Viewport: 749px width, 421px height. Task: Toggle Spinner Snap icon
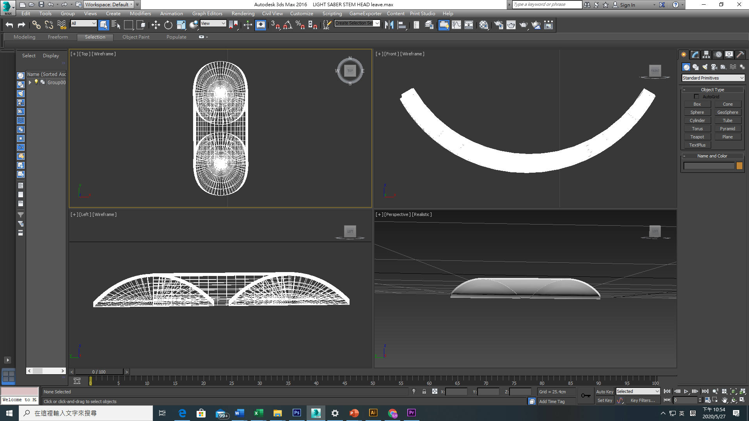313,25
